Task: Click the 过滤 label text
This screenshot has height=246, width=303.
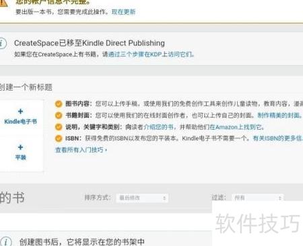Action: click(x=219, y=198)
